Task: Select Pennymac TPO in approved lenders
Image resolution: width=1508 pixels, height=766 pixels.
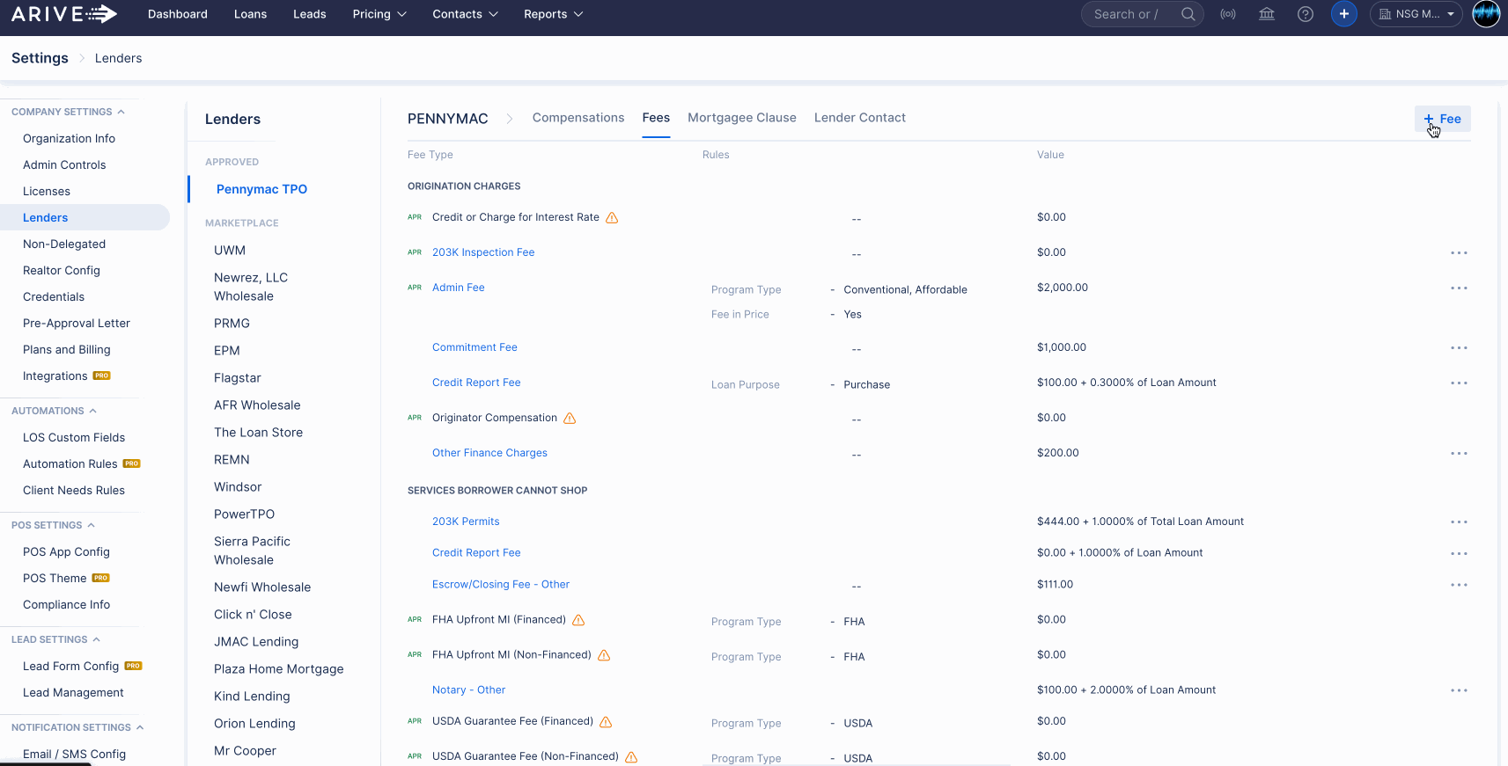Action: 261,189
